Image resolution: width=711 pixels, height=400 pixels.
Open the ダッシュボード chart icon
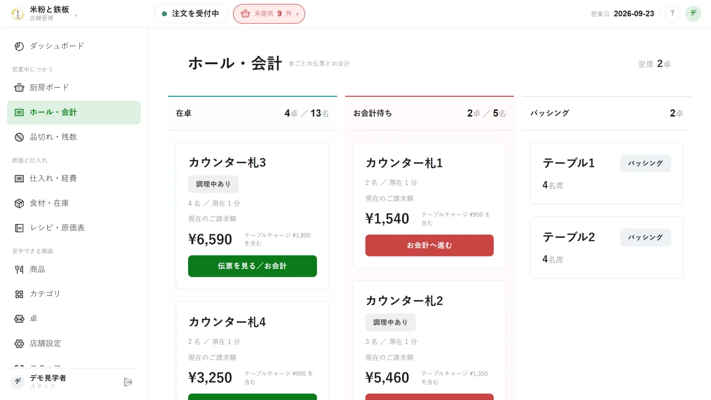click(x=19, y=46)
